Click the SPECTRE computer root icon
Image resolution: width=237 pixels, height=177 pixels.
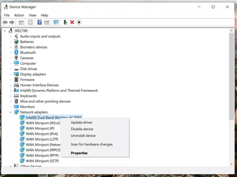coord(10,31)
